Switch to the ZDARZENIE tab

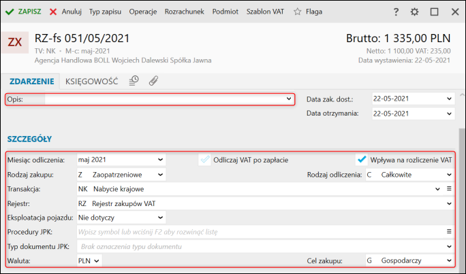tap(32, 82)
